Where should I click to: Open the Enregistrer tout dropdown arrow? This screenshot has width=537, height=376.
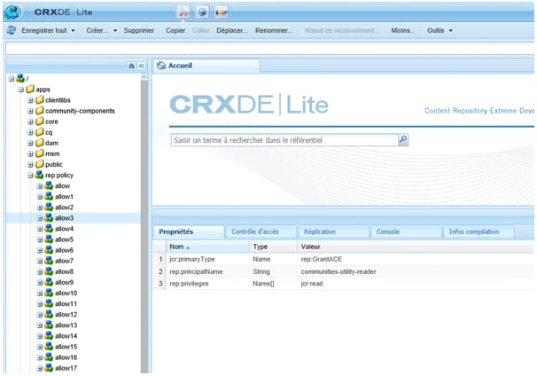(x=73, y=30)
